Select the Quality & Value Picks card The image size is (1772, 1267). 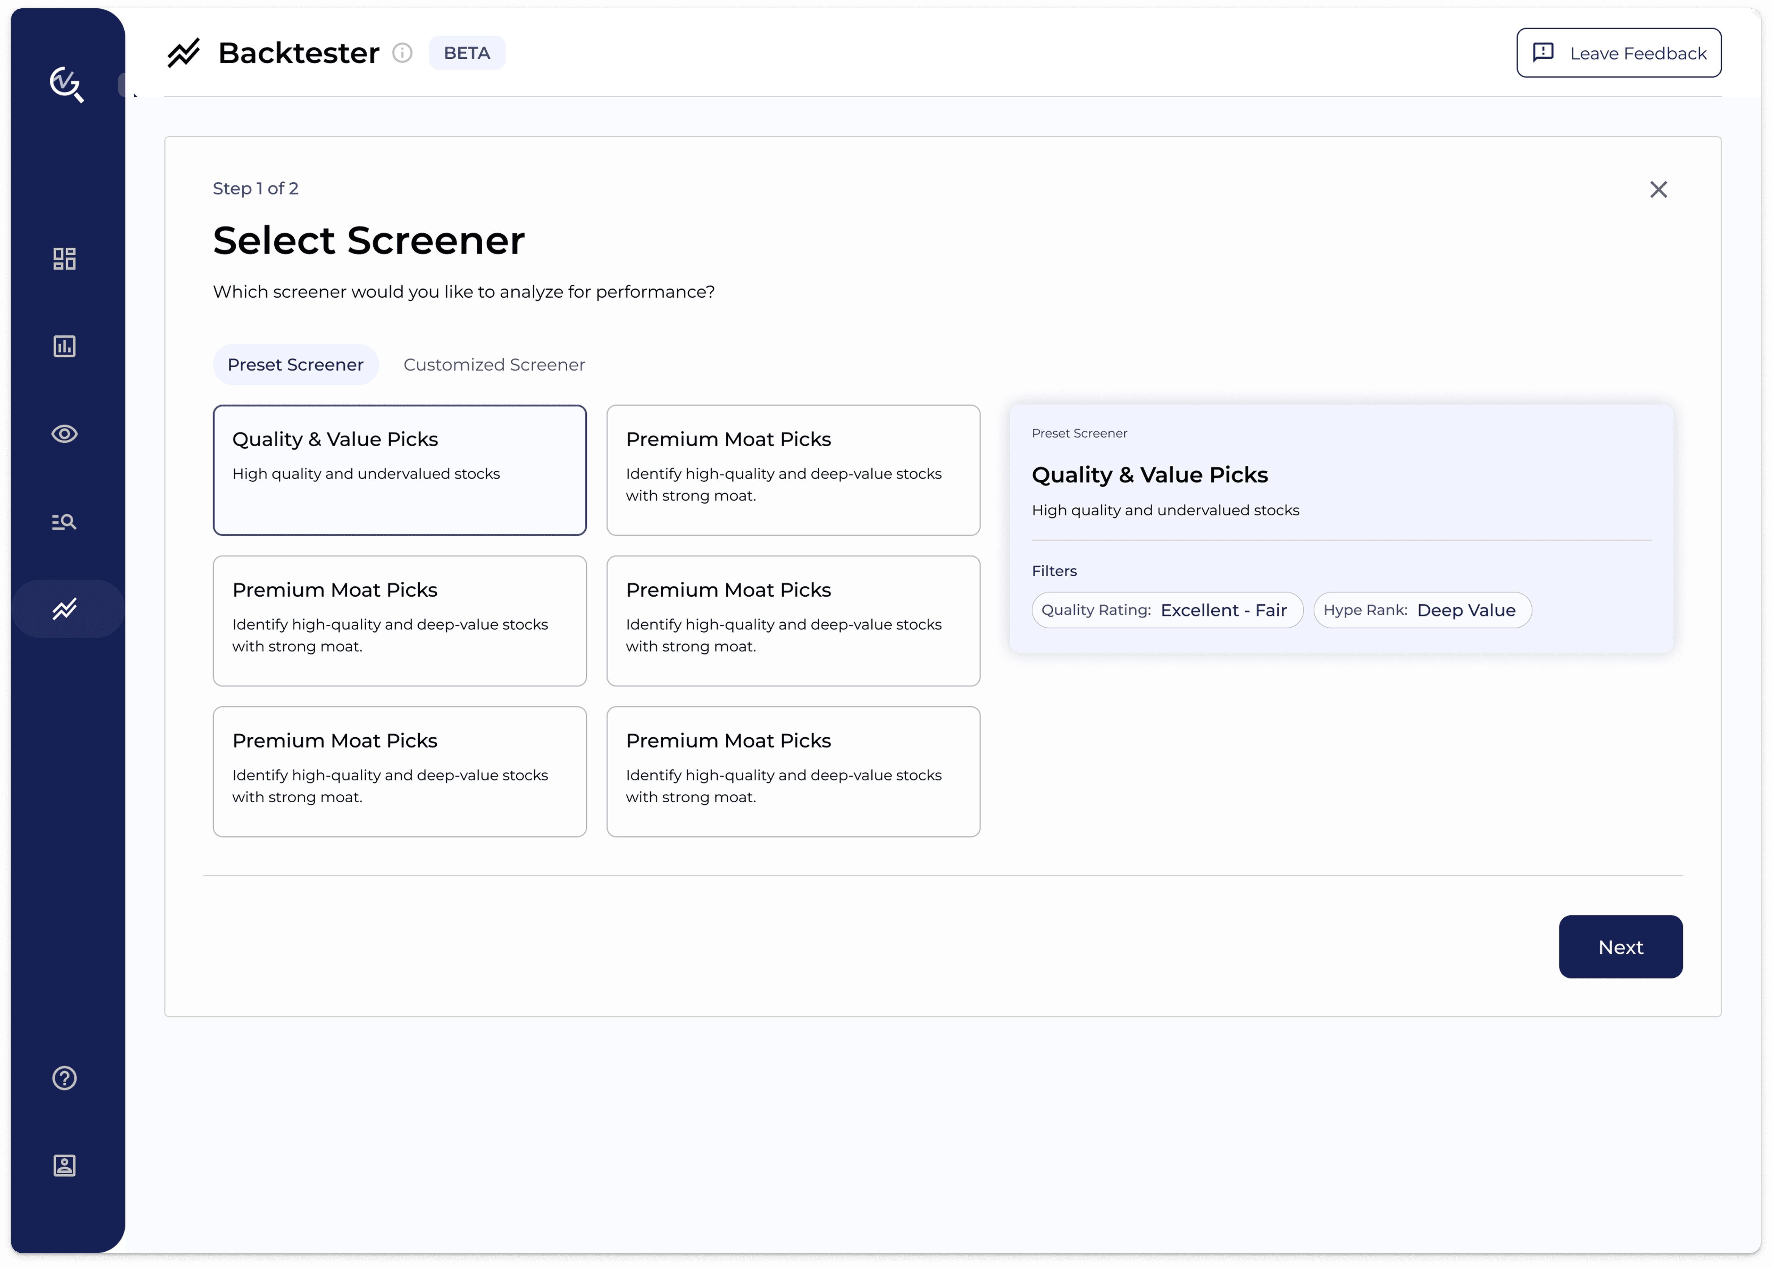pos(399,470)
